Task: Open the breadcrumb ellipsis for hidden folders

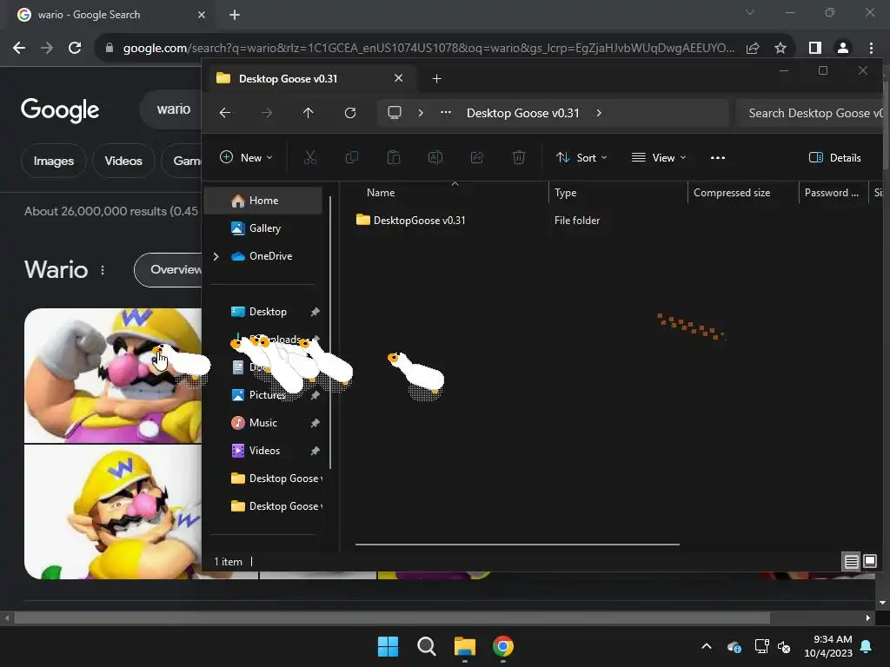Action: coord(446,113)
